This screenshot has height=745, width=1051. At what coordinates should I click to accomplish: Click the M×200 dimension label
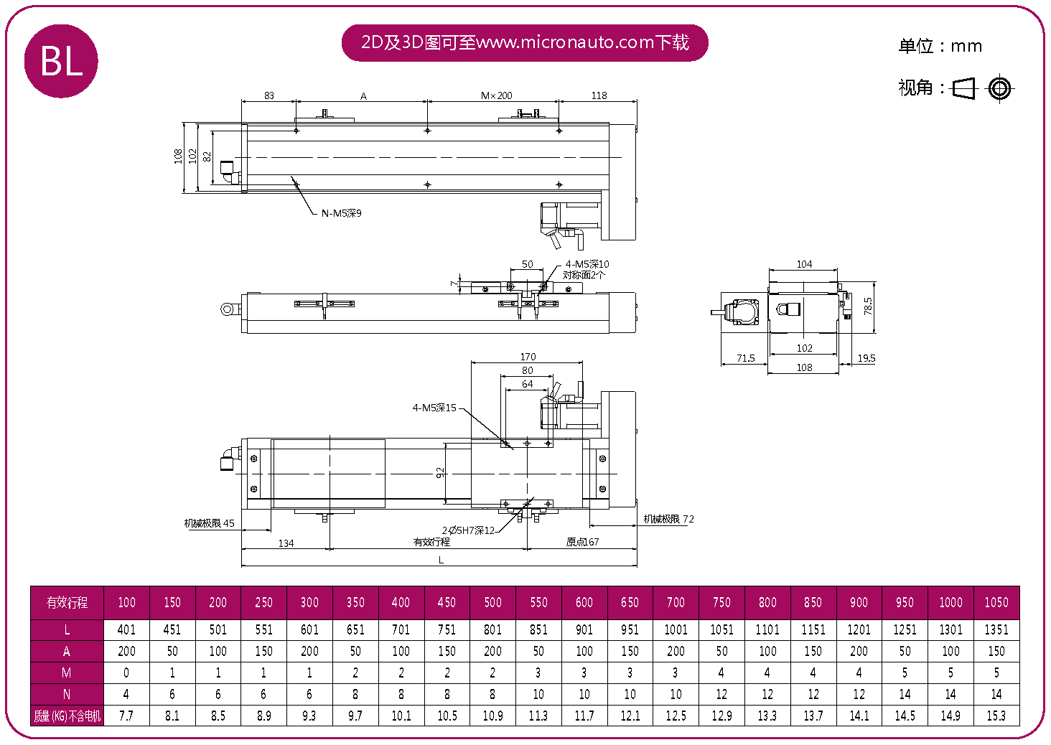(x=496, y=95)
